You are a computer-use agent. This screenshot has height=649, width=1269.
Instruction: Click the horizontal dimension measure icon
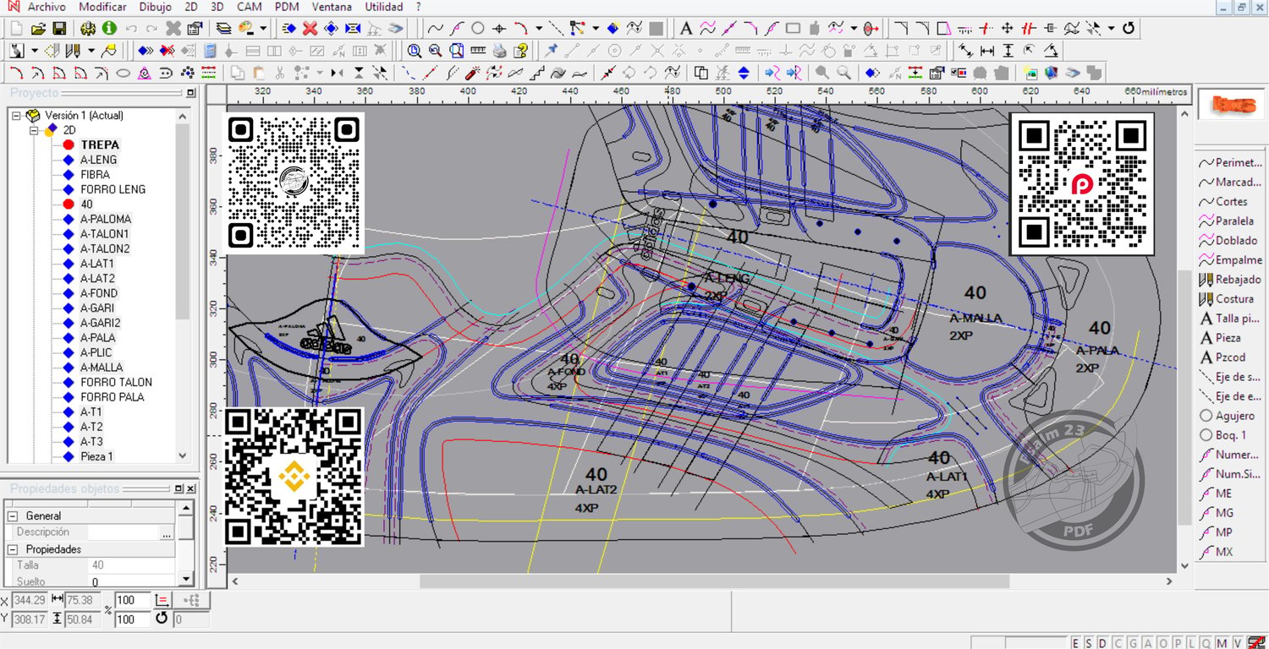[987, 51]
